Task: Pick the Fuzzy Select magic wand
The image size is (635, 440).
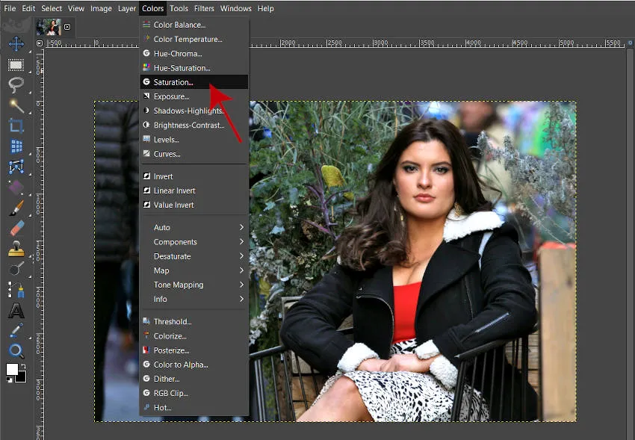Action: pyautogui.click(x=16, y=105)
